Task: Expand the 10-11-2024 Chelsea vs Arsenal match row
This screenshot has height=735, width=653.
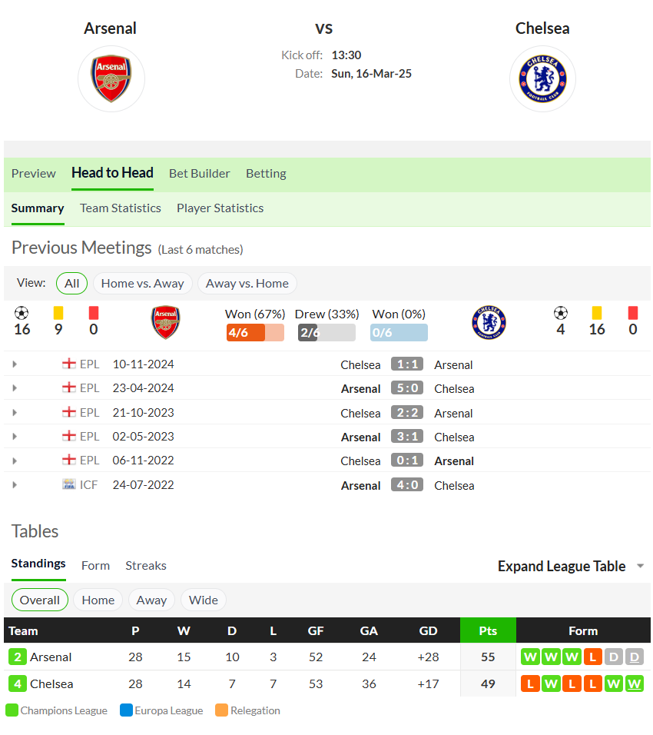Action: coord(15,364)
